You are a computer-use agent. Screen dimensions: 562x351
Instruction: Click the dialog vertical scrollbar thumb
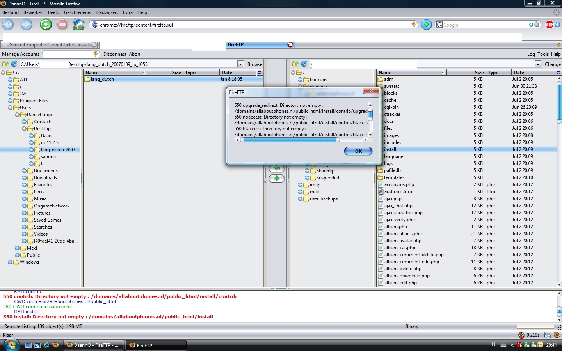370,114
